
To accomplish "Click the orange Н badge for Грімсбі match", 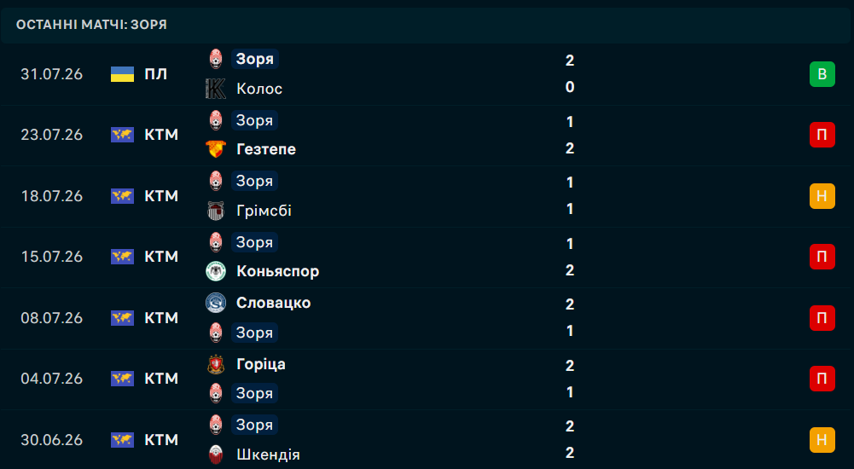I will point(822,196).
